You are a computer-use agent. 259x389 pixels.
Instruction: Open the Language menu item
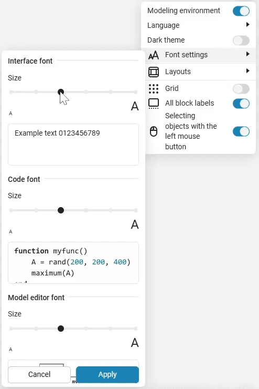[198, 25]
